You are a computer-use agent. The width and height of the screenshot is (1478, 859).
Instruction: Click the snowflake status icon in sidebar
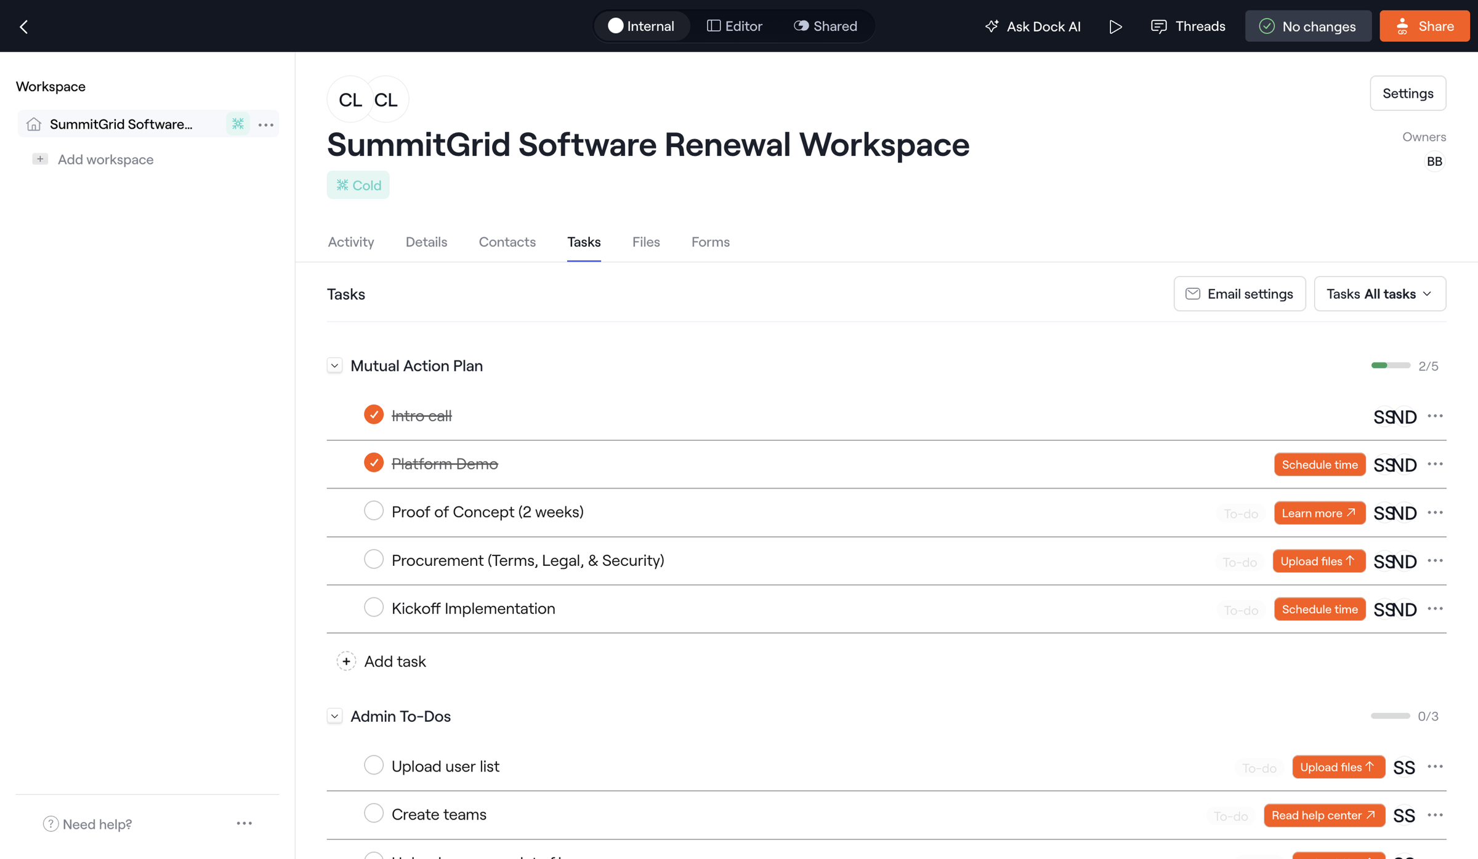click(x=238, y=124)
